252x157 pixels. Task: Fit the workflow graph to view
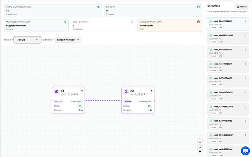coord(200,147)
